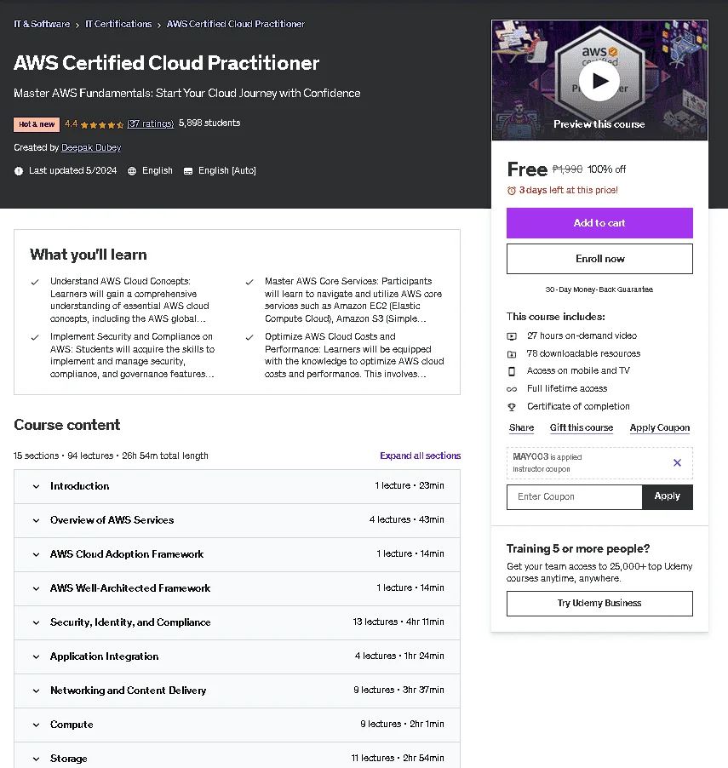
Task: Open AWS Certified Cloud Practitioner breadcrumb
Action: pyautogui.click(x=236, y=24)
